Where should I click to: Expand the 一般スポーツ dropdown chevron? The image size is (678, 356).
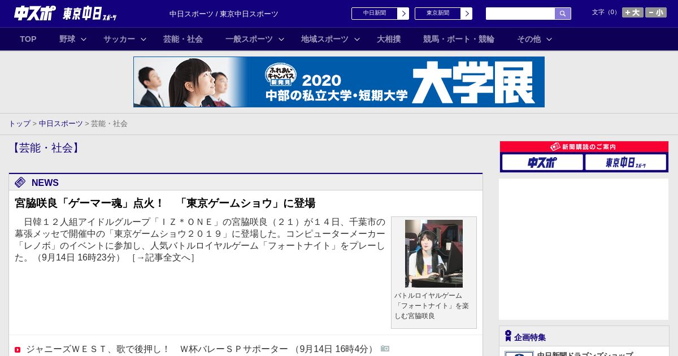pyautogui.click(x=281, y=39)
